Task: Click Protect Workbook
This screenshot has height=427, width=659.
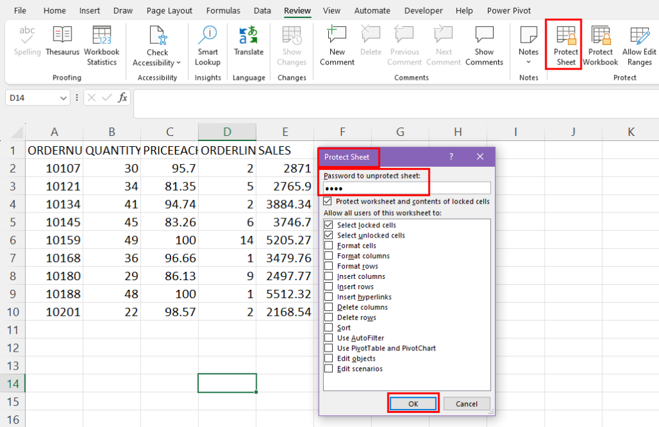Action: tap(600, 46)
